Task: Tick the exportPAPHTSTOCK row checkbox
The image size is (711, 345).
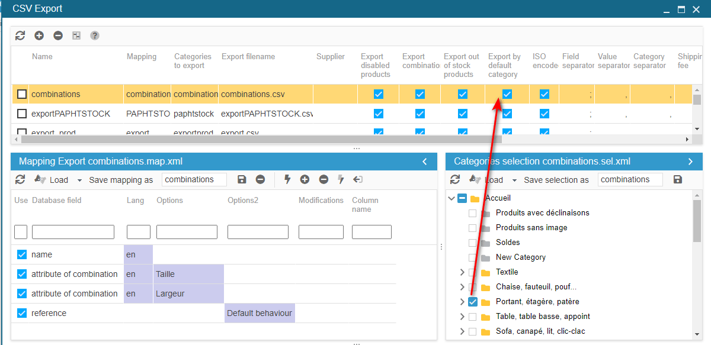Action: coord(22,114)
